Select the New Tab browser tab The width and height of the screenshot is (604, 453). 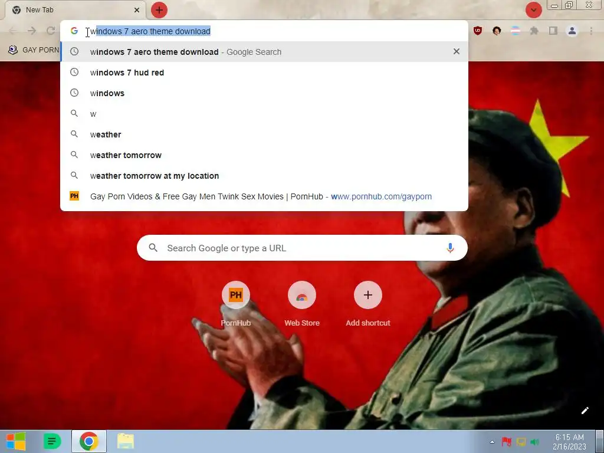pos(75,10)
